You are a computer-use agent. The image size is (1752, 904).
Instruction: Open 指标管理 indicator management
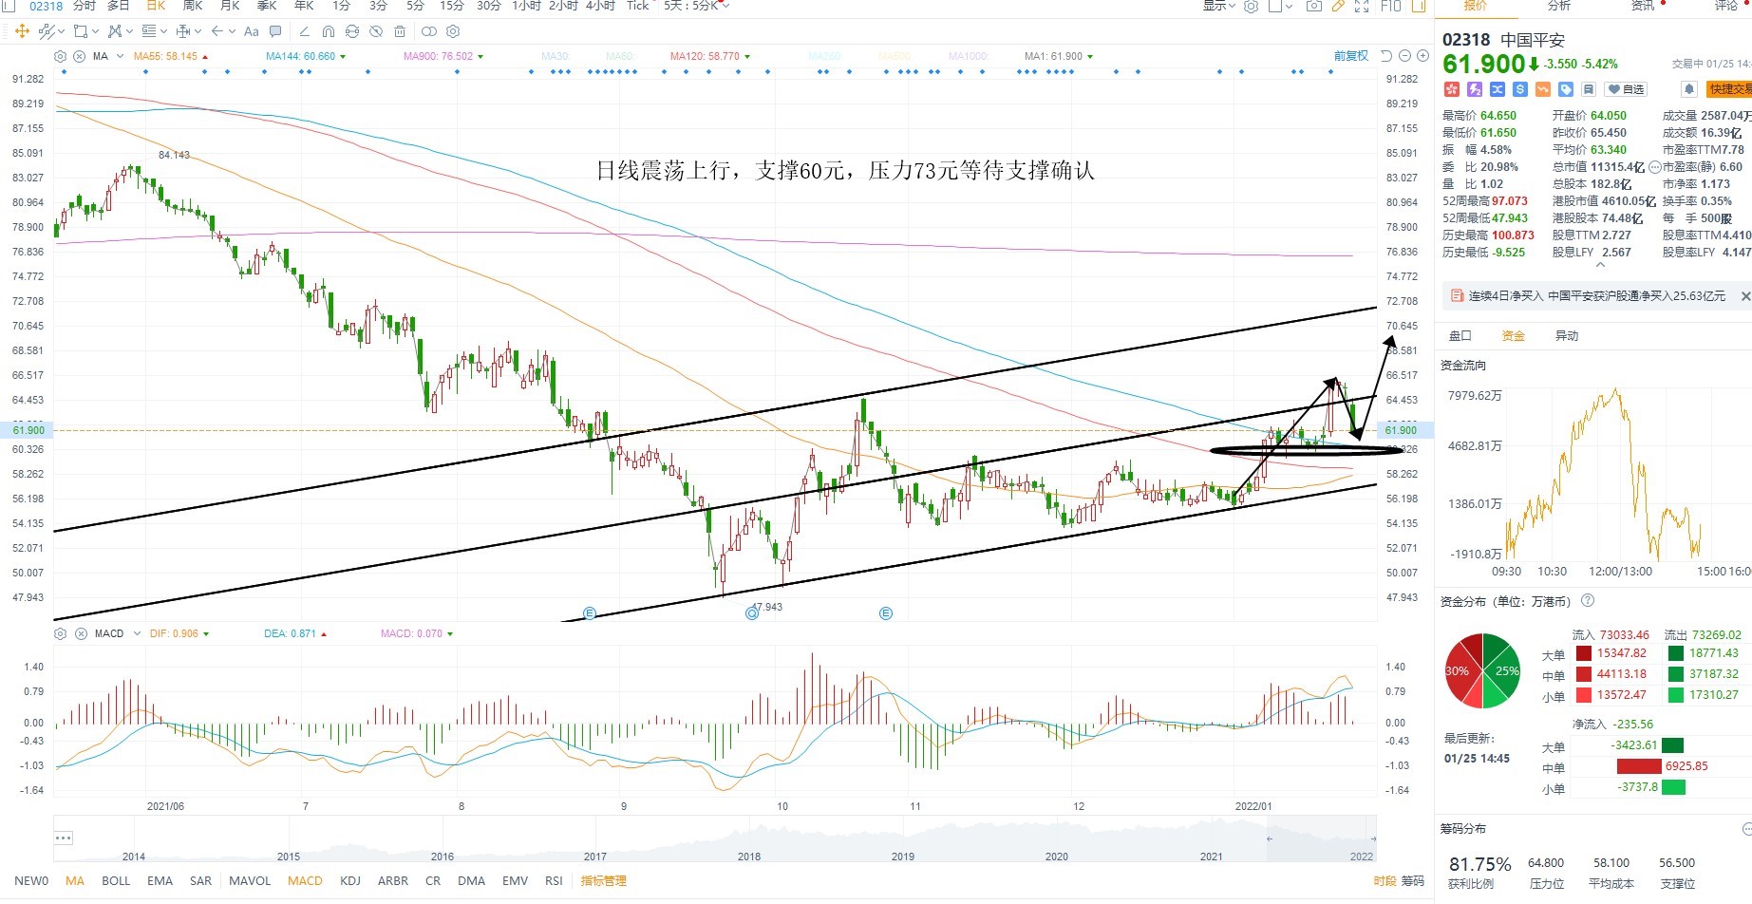[x=603, y=881]
